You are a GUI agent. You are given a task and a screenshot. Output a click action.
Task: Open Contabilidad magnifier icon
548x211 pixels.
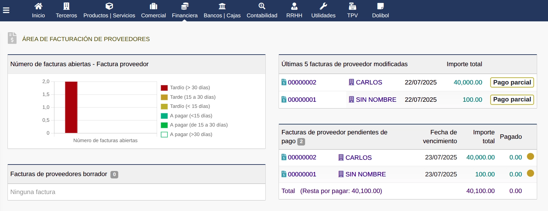tap(262, 6)
